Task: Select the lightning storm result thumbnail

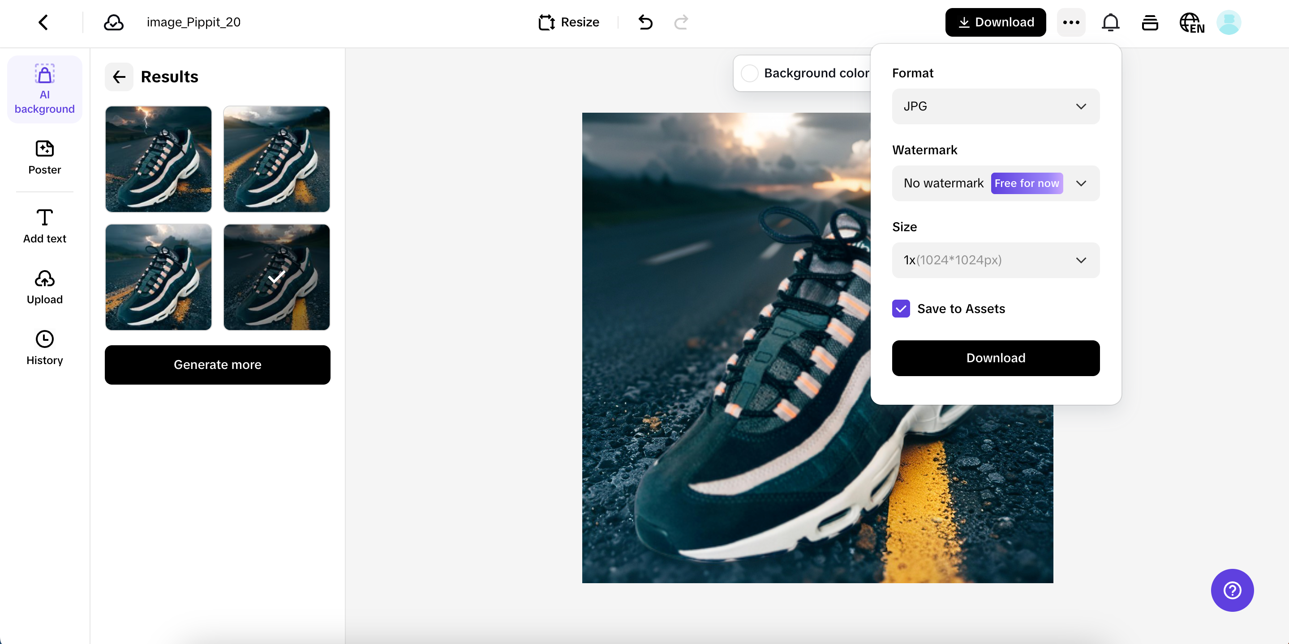Action: (x=158, y=159)
